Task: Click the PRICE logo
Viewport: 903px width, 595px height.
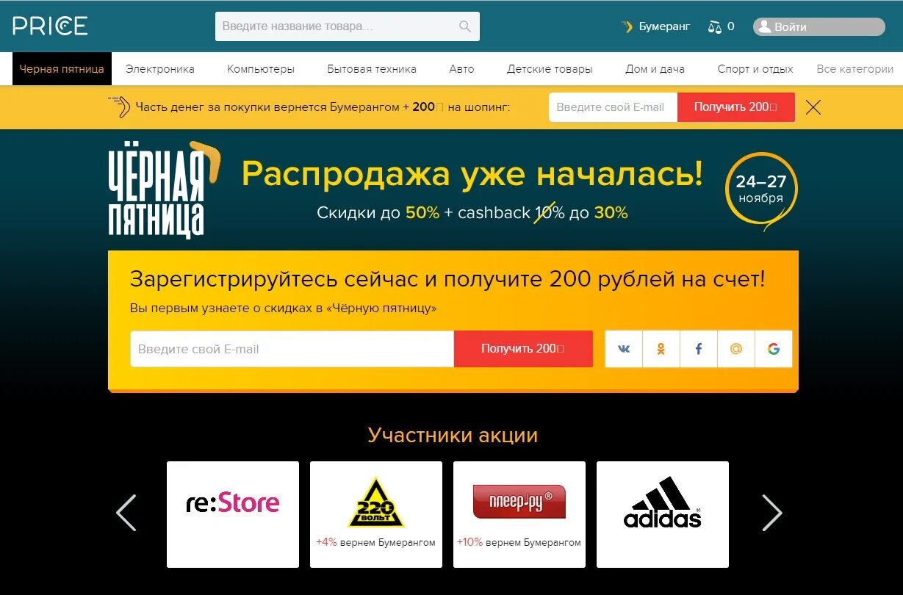Action: tap(50, 26)
